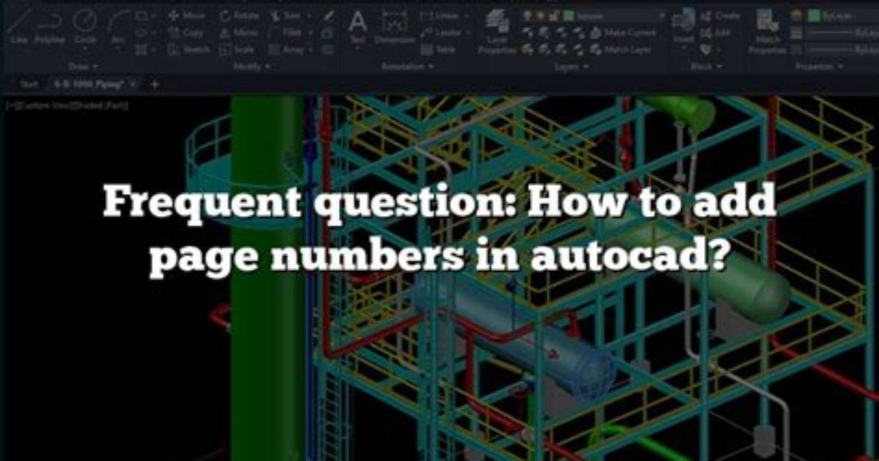Viewport: 879px width, 461px height.
Task: Expand the Layers panel
Action: pyautogui.click(x=572, y=67)
